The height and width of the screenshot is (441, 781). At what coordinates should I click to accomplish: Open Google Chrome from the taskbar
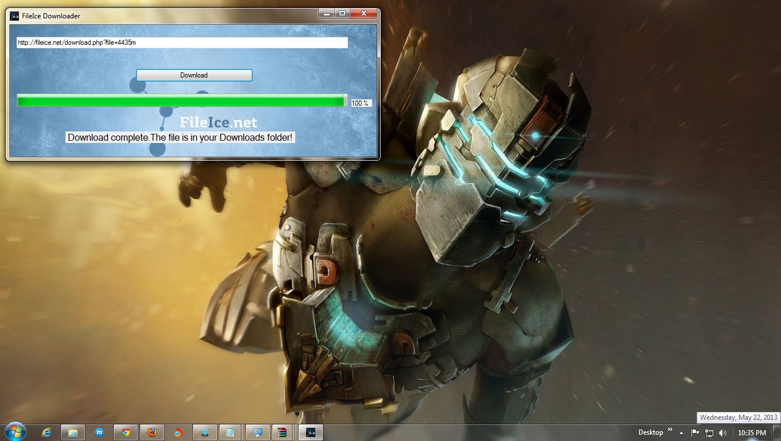tap(126, 432)
